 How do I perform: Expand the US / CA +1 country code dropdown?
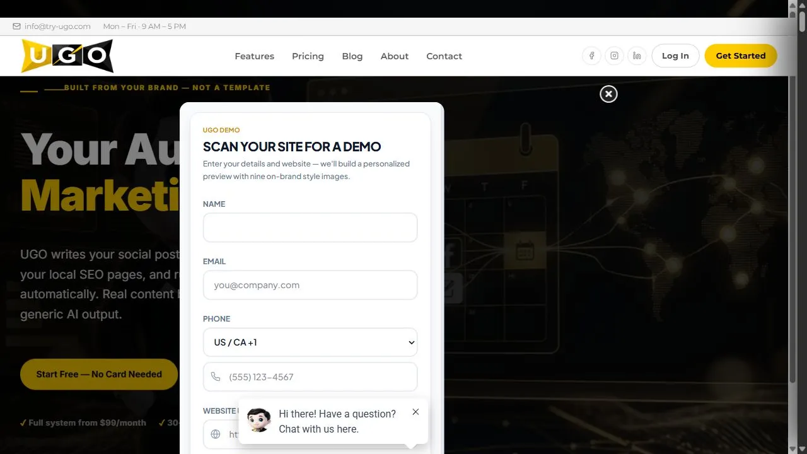310,342
